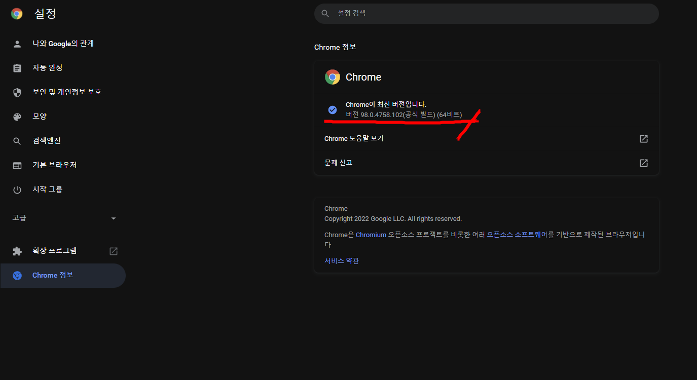
Task: Click the Chrome 정보 page heading
Action: click(335, 47)
